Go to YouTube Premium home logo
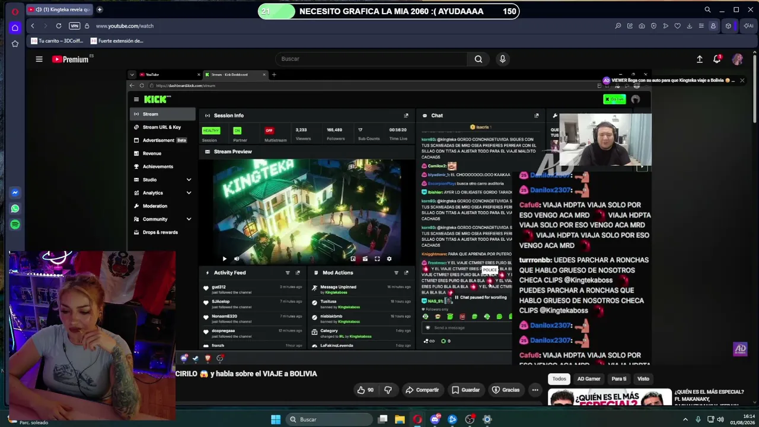This screenshot has width=759, height=427. coord(70,59)
